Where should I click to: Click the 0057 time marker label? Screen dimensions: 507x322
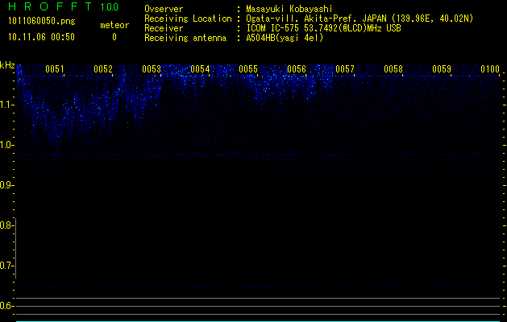click(345, 69)
